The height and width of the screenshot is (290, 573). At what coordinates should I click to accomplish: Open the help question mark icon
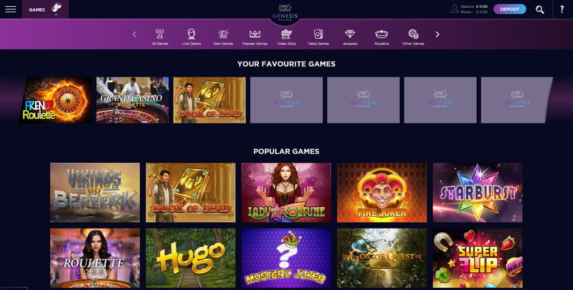tap(562, 9)
